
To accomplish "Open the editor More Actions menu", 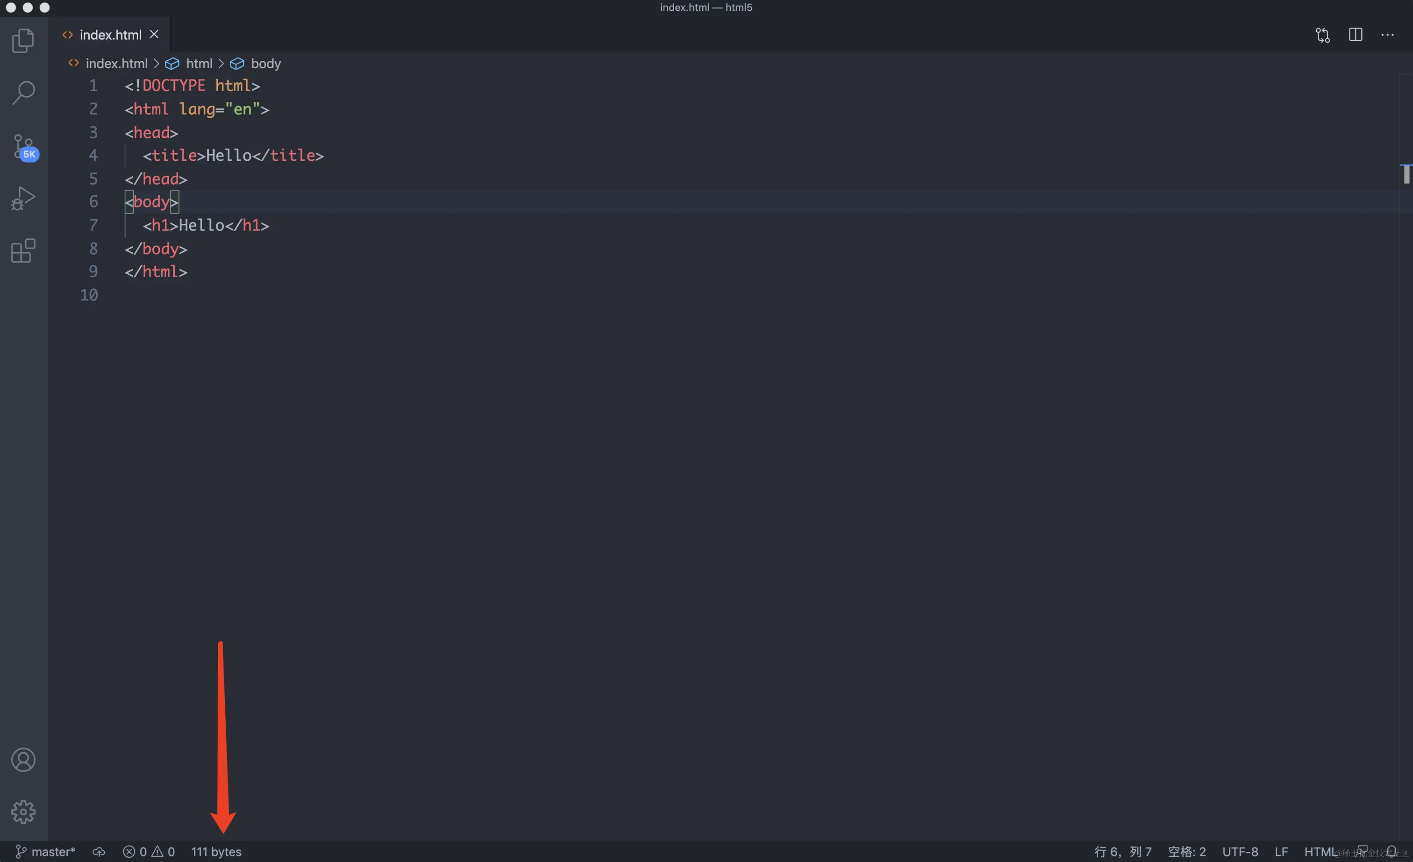I will (x=1387, y=35).
